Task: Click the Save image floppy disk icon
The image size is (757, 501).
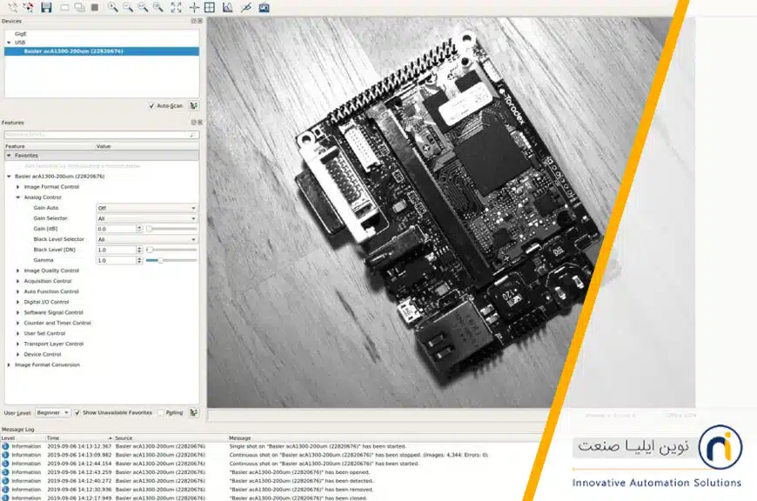Action: pos(46,7)
